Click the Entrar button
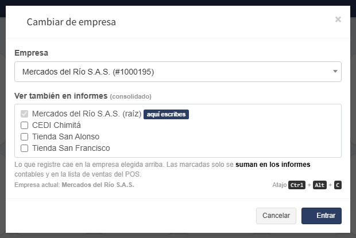This screenshot has height=238, width=356. tap(322, 216)
